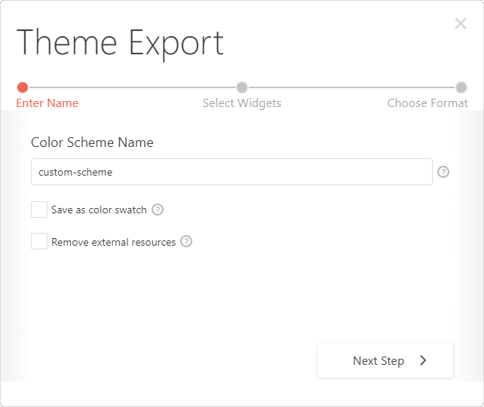Viewport: 484px width, 407px height.
Task: Show help for Remove external resources
Action: tap(186, 241)
